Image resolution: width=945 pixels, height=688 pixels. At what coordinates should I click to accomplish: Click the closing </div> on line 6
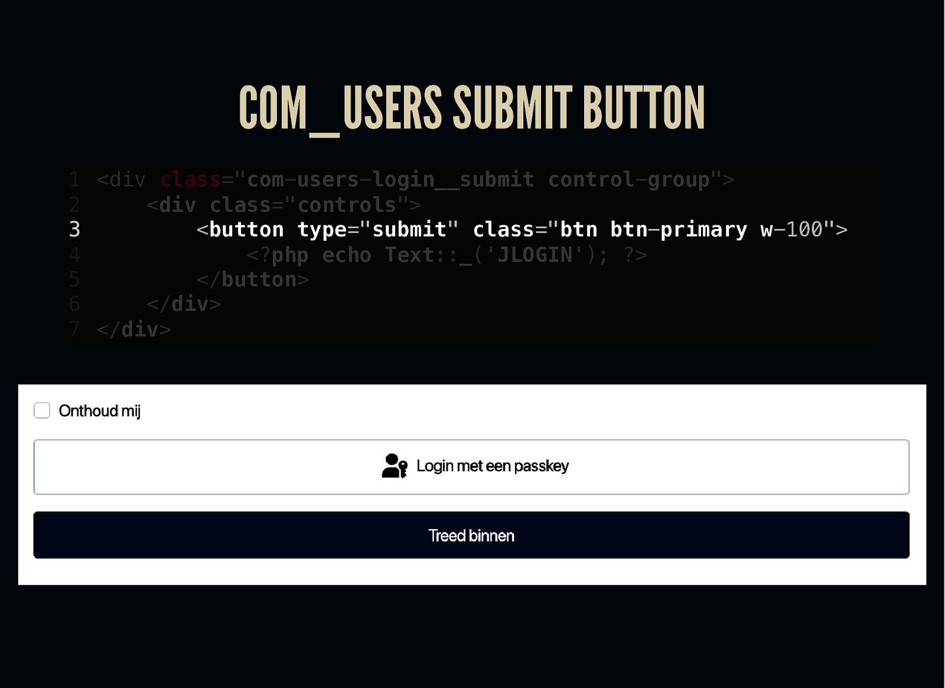pyautogui.click(x=184, y=304)
